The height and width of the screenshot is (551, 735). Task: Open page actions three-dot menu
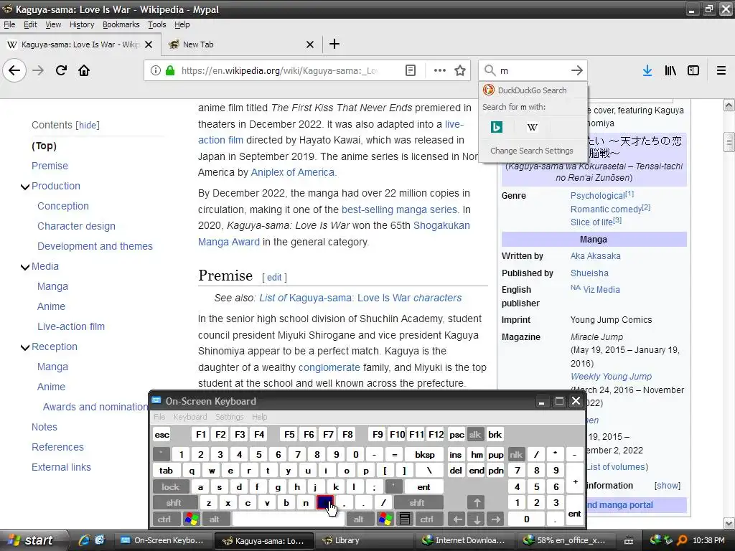440,71
